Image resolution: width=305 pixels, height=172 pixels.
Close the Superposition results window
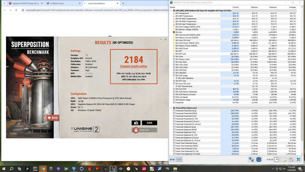click(166, 39)
